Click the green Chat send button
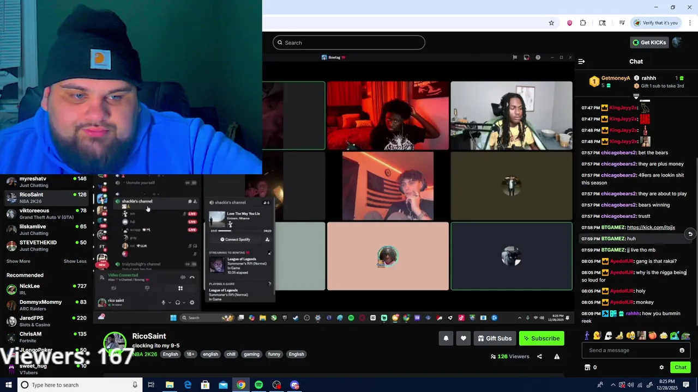The height and width of the screenshot is (392, 698). pyautogui.click(x=680, y=367)
